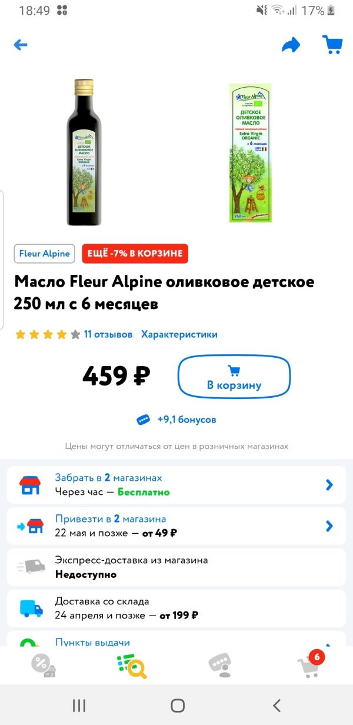353x725 pixels.
Task: Tap the star rating row
Action: pyautogui.click(x=48, y=334)
